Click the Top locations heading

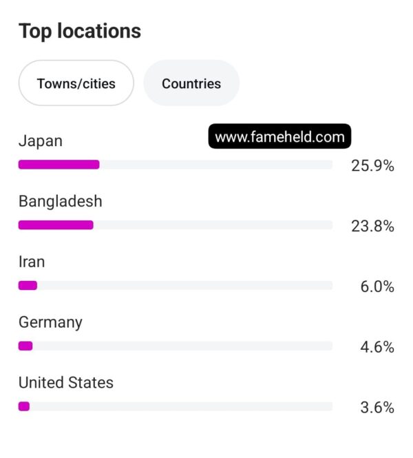[x=80, y=31]
